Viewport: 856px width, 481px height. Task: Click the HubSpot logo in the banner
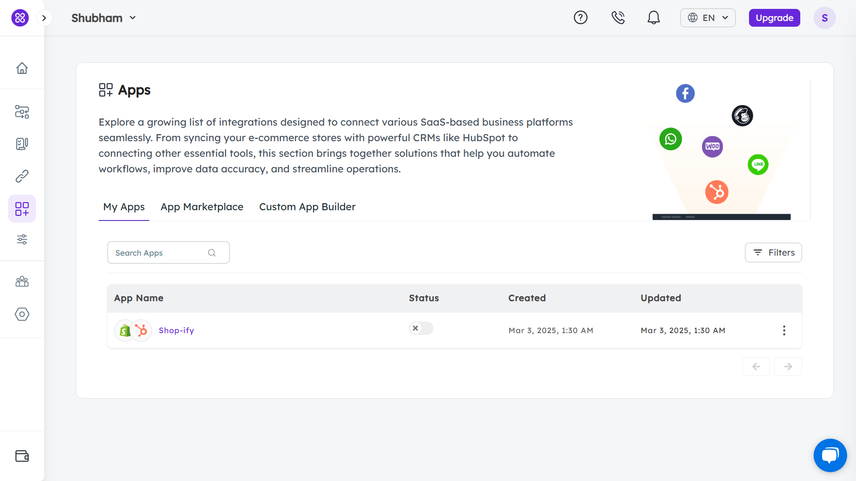[x=717, y=192]
